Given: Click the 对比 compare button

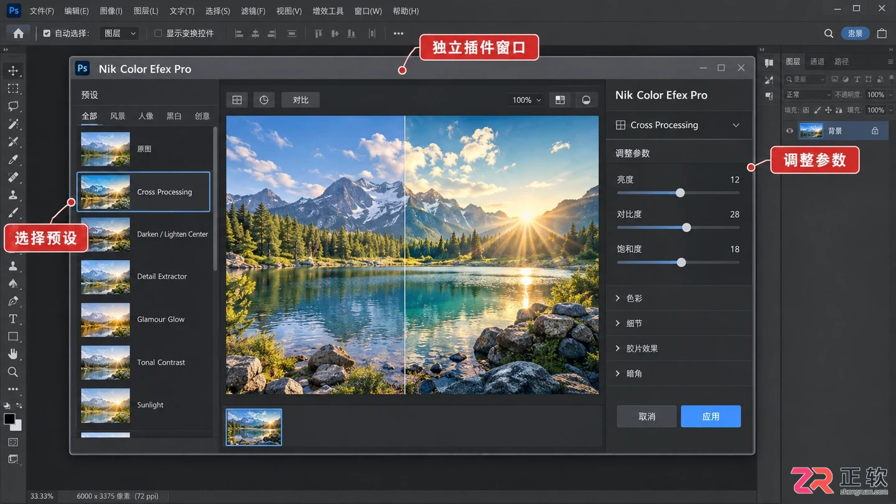Looking at the screenshot, I should (301, 100).
